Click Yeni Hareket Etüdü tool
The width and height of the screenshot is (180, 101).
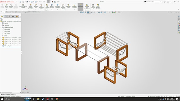pos(63,7)
